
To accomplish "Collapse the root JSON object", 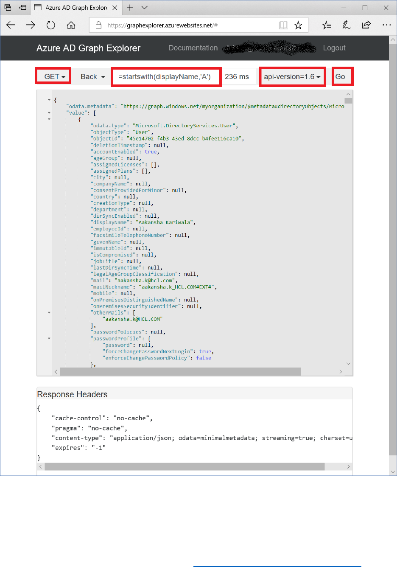I will tap(49, 100).
